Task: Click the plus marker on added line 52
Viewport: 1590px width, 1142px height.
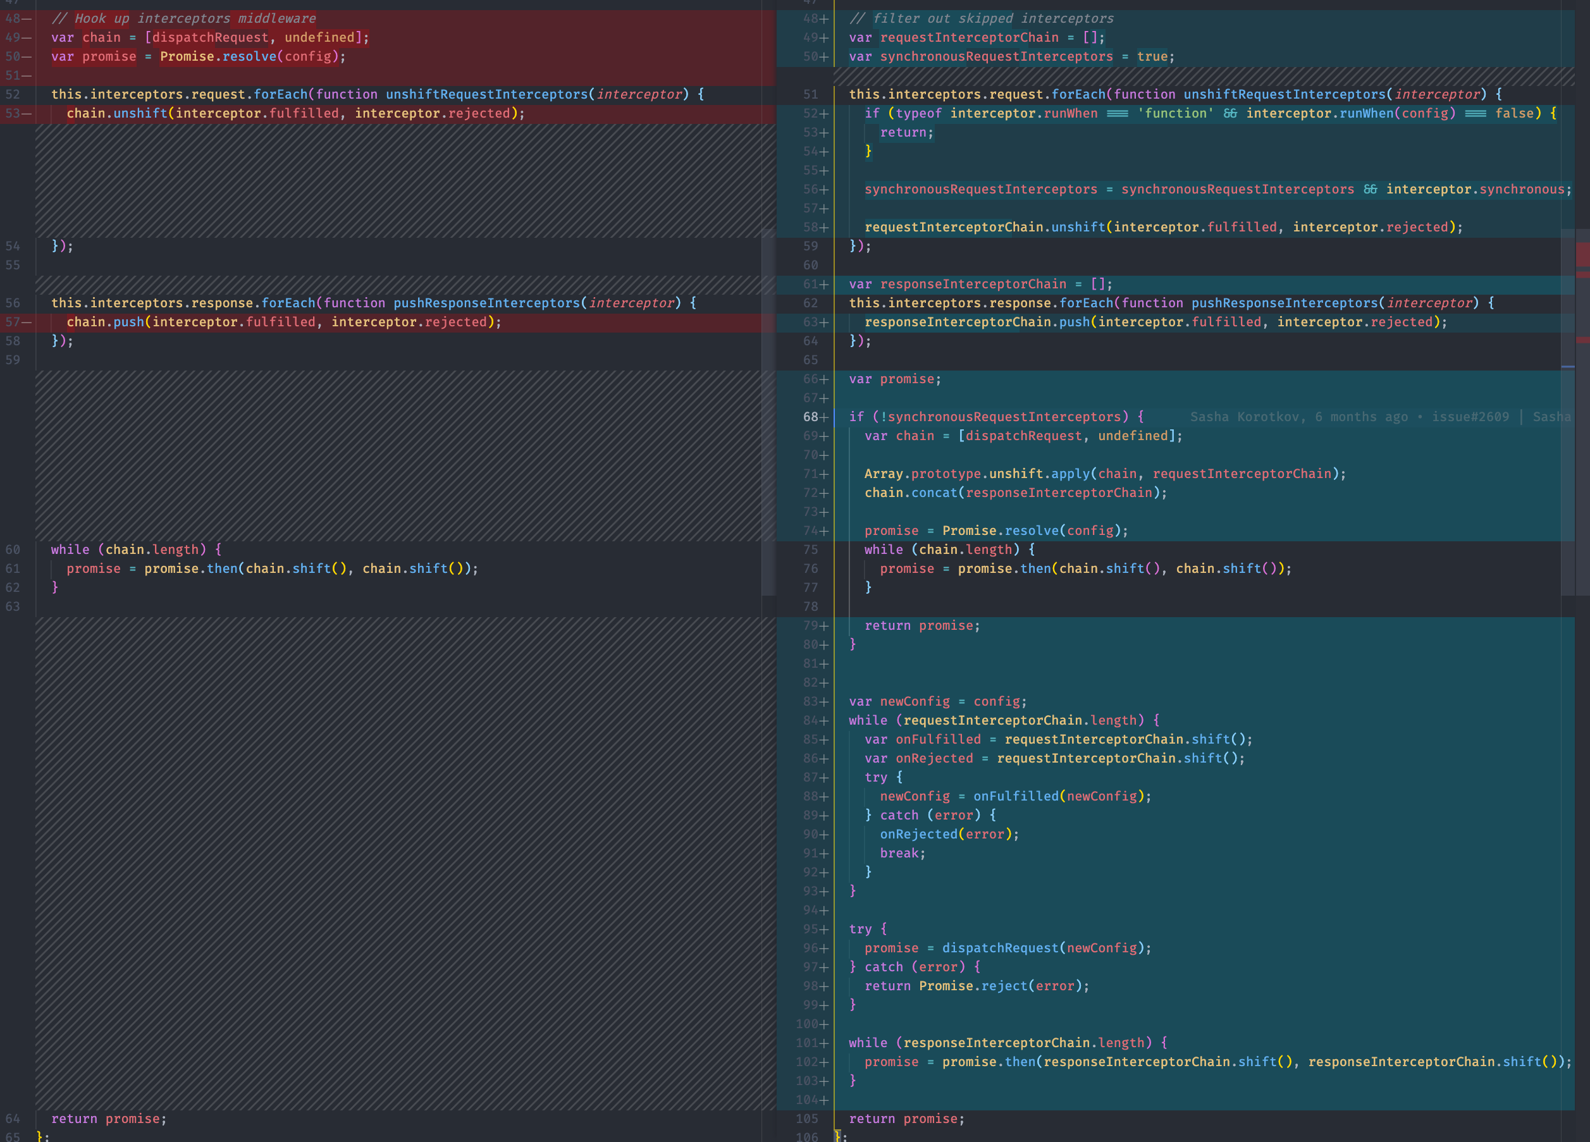Action: click(x=825, y=114)
